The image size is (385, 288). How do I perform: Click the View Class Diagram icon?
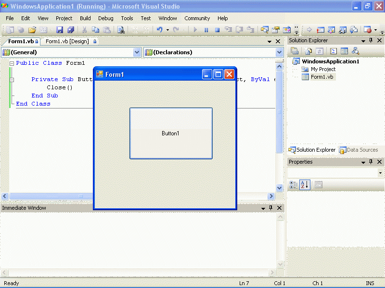(x=355, y=51)
